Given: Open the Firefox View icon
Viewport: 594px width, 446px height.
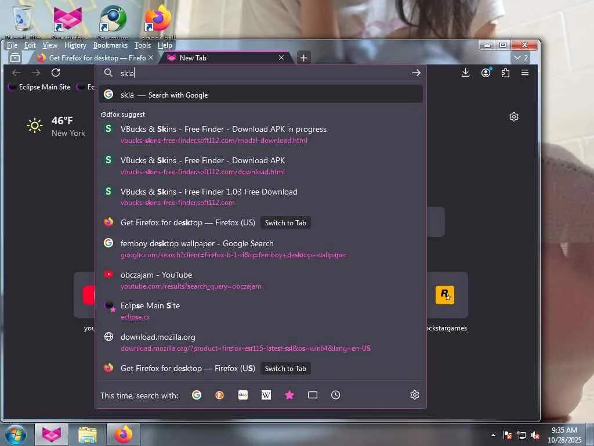Looking at the screenshot, I should 15,57.
